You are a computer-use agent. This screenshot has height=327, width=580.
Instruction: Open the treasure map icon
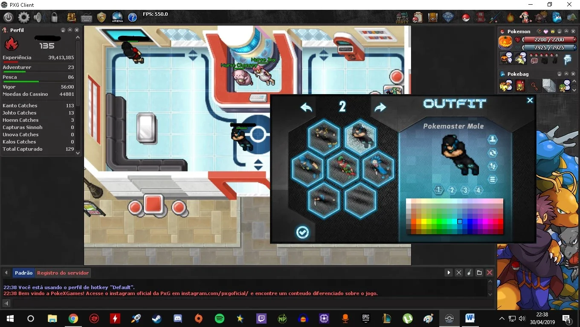(x=72, y=17)
